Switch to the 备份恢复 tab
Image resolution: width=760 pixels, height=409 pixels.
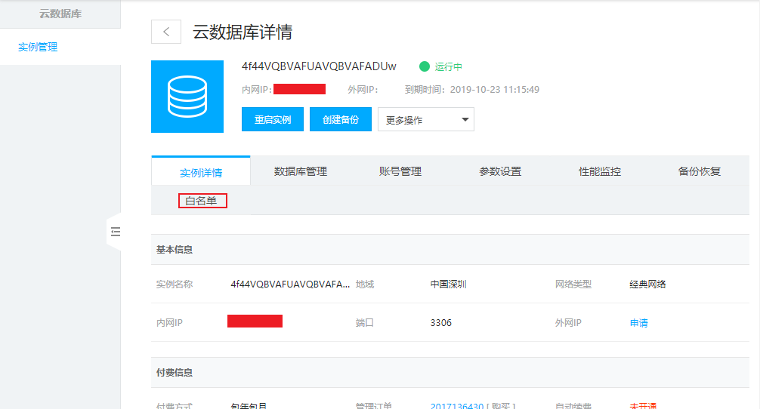point(699,171)
